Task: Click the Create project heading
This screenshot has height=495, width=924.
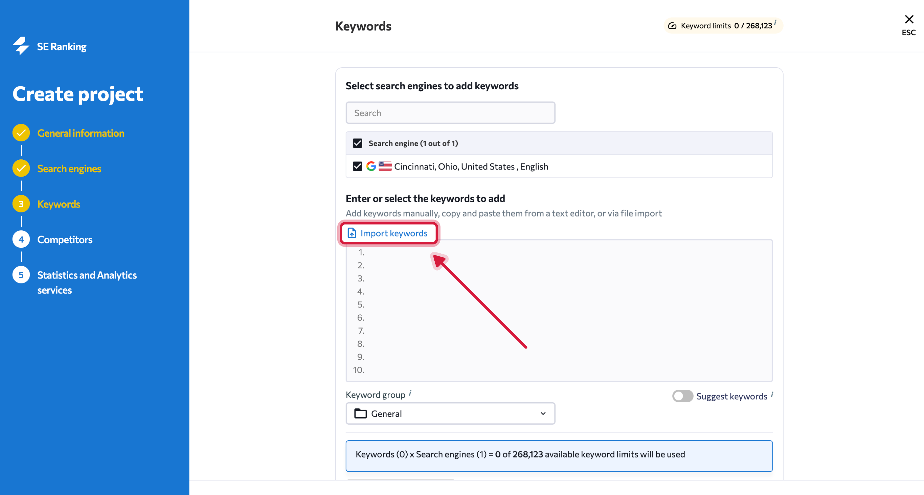Action: [x=78, y=94]
